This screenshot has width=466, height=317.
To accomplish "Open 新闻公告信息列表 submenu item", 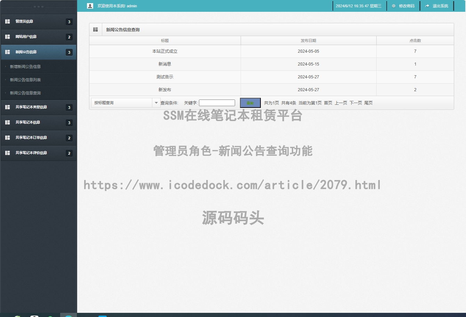I will (x=25, y=80).
